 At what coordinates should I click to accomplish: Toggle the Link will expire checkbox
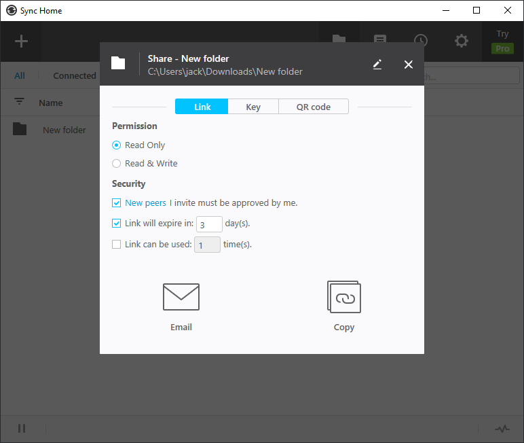[x=117, y=224]
